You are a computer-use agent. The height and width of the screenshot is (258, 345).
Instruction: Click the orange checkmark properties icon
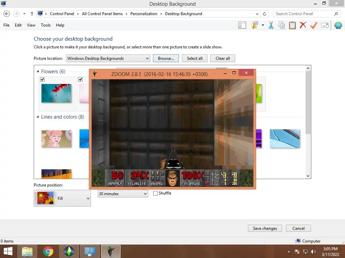(x=314, y=25)
